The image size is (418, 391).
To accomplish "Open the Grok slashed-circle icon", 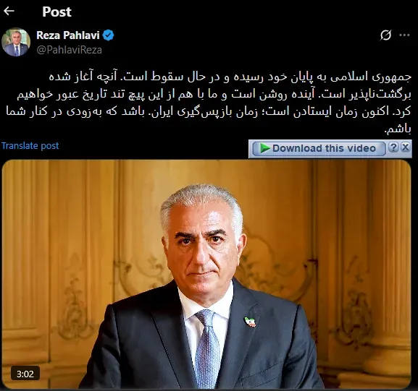I will pos(385,35).
